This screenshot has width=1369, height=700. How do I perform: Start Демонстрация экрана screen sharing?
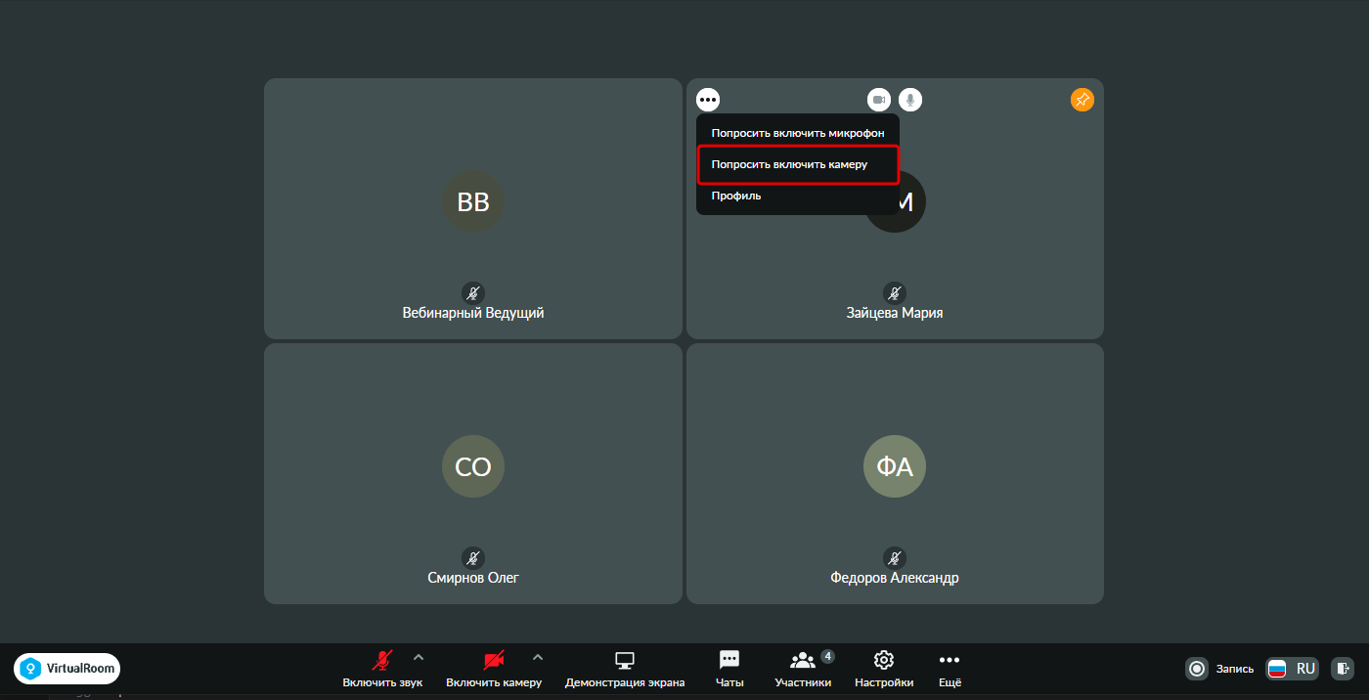click(x=625, y=670)
